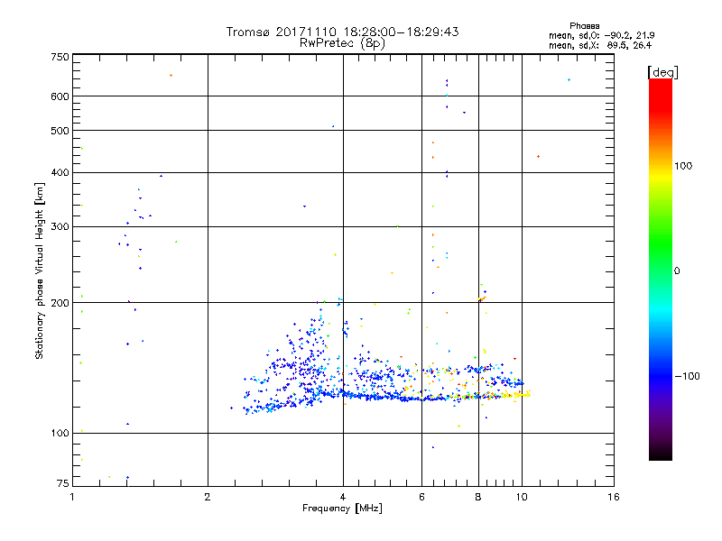Screen dimensions: 722x541
Task: Click the colorbar tick label '-100'
Action: pos(687,376)
